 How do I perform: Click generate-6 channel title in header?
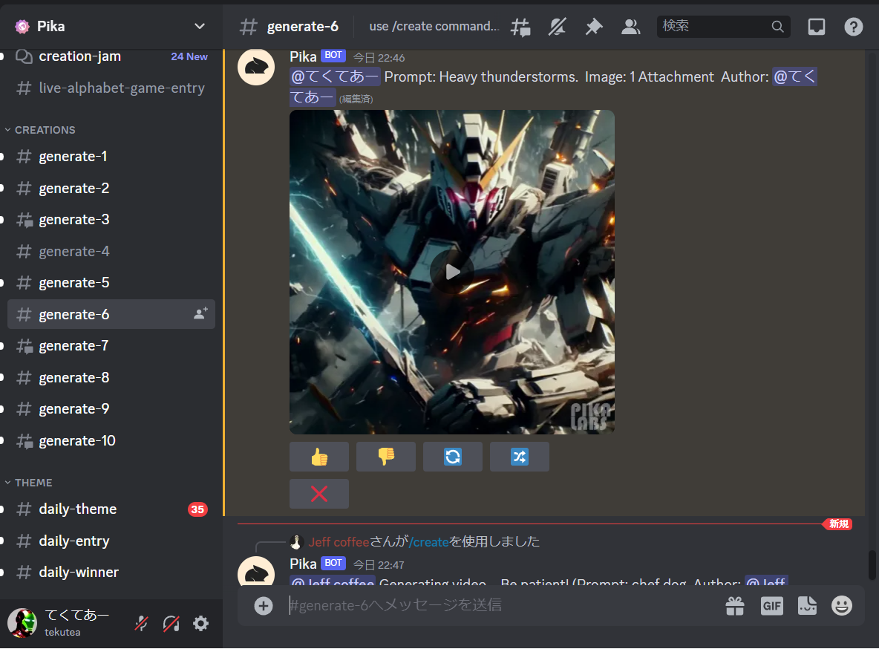(x=303, y=27)
